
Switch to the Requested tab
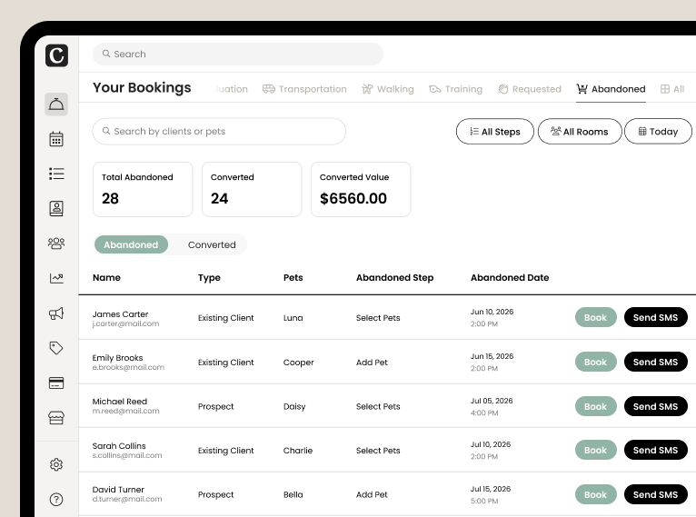click(530, 89)
